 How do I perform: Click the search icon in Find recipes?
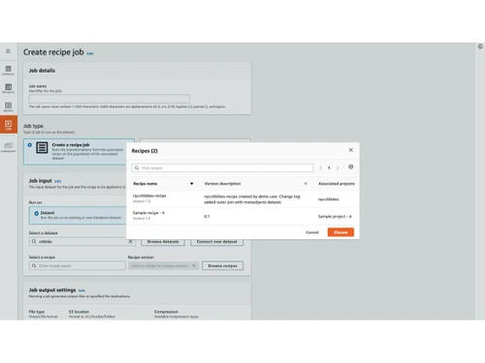pyautogui.click(x=137, y=167)
